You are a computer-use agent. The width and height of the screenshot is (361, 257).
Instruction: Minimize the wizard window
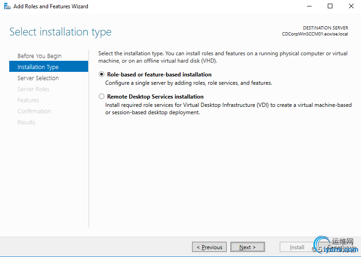tap(309, 6)
